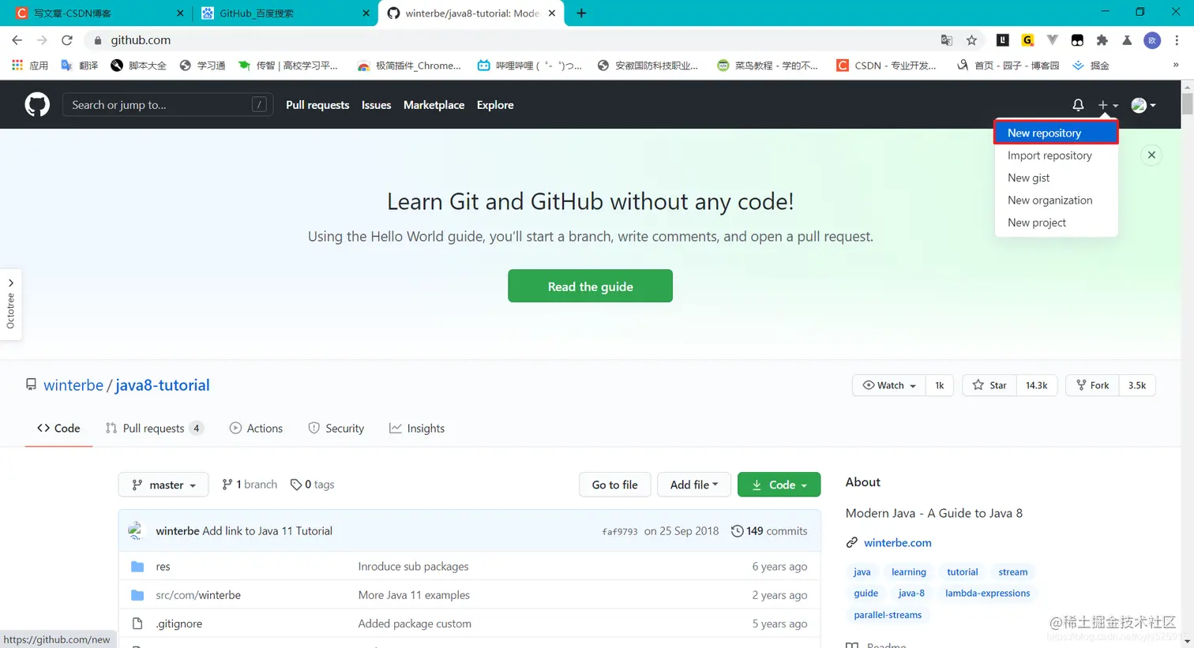Open winterbe.com website link
Image resolution: width=1194 pixels, height=648 pixels.
(898, 543)
